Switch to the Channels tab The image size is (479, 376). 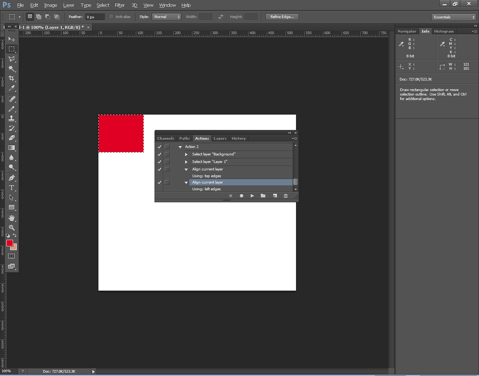click(166, 139)
